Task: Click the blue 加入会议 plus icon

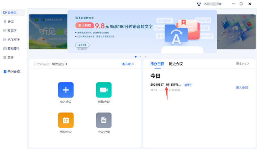Action: coord(66,90)
